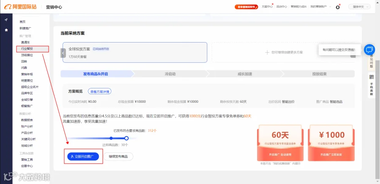Select the 冷启动 stage tab

click(x=170, y=74)
